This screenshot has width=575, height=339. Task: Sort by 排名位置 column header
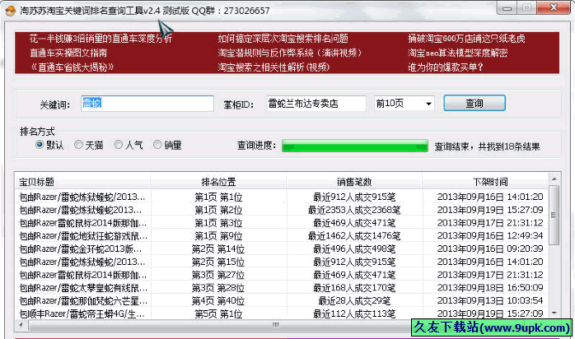click(x=218, y=182)
